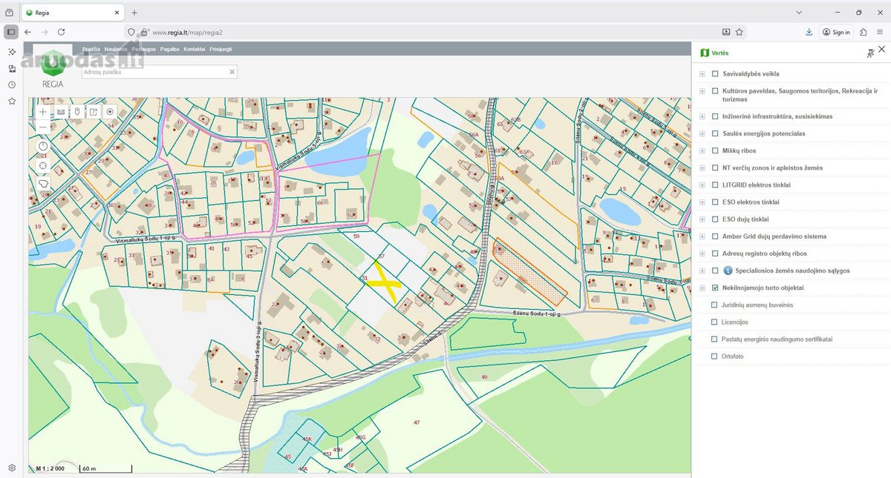Expand the Saulės energijos potencialas group
Screen dimensions: 891x478
coord(702,133)
